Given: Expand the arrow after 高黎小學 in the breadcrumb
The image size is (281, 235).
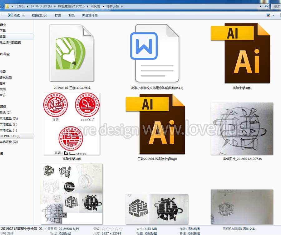Looking at the screenshot, I should [122, 7].
